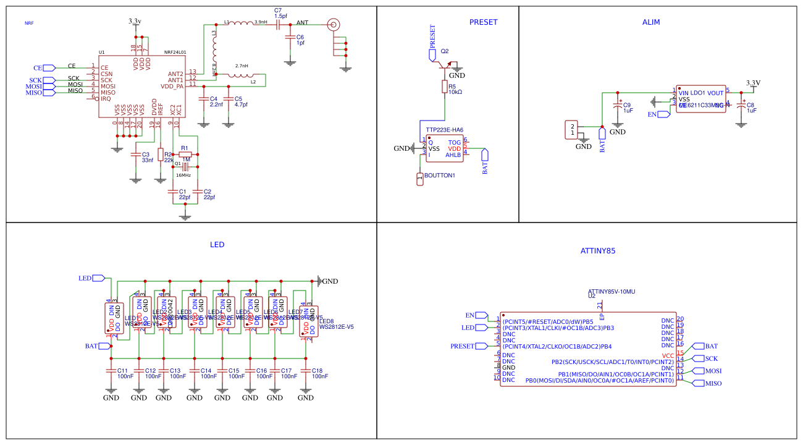
Task: Click the antenna connector symbol
Action: (x=334, y=25)
